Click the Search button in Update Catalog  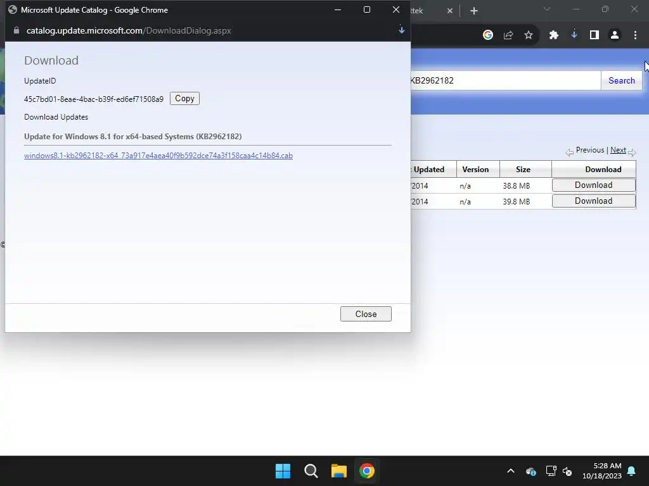pos(621,80)
